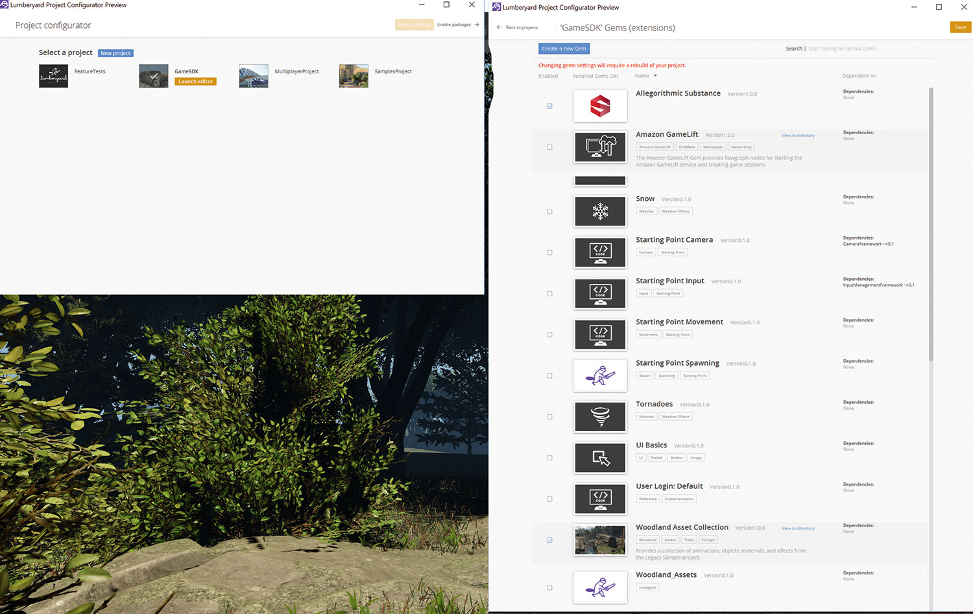Screen dimensions: 973x614
Task: Click the Camera tag under Starting Point Camera
Action: point(645,253)
